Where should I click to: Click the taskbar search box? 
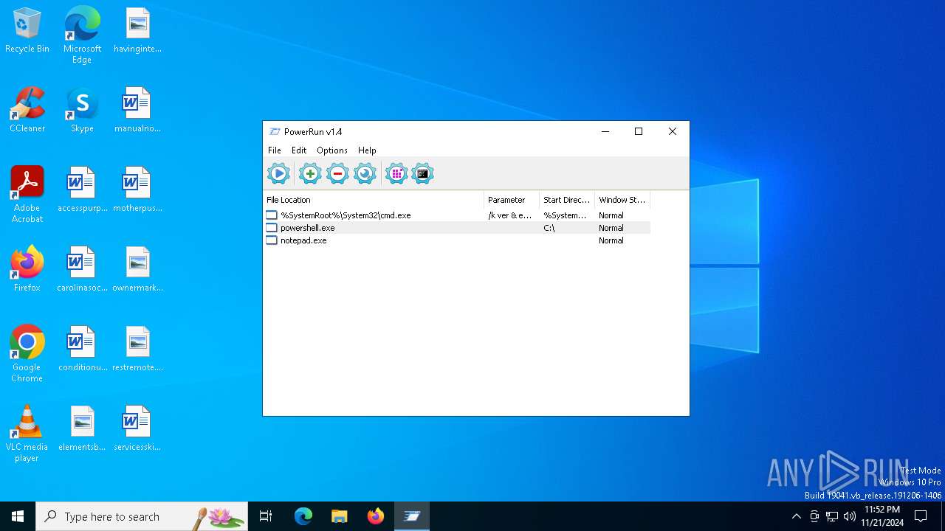click(x=142, y=516)
